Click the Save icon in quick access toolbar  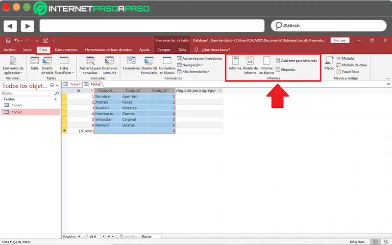[x=8, y=41]
